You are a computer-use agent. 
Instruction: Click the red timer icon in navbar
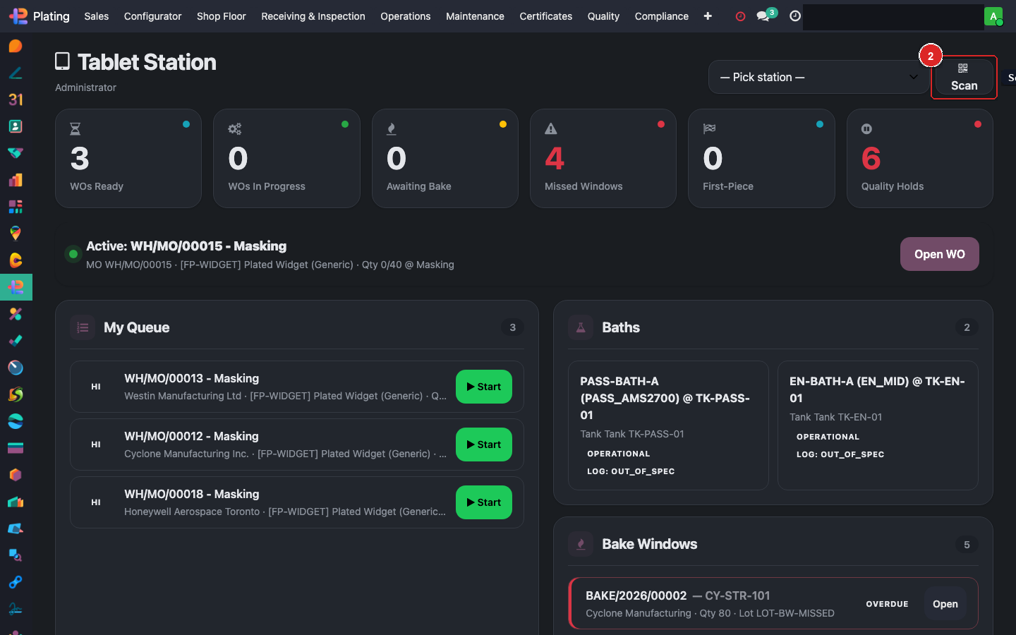coord(740,16)
